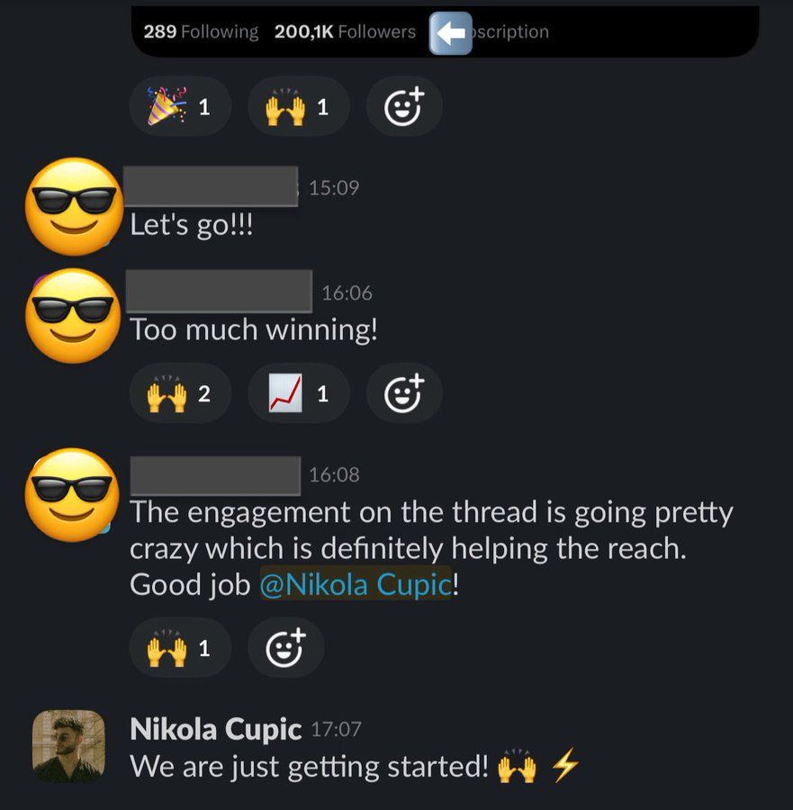Click the 15:09 message timestamp
This screenshot has width=793, height=810.
coord(334,187)
